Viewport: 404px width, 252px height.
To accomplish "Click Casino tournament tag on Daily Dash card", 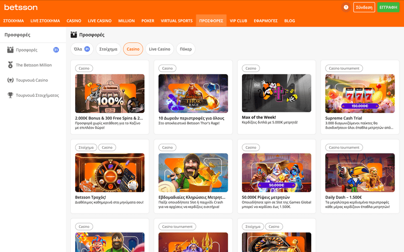I will tap(344, 148).
